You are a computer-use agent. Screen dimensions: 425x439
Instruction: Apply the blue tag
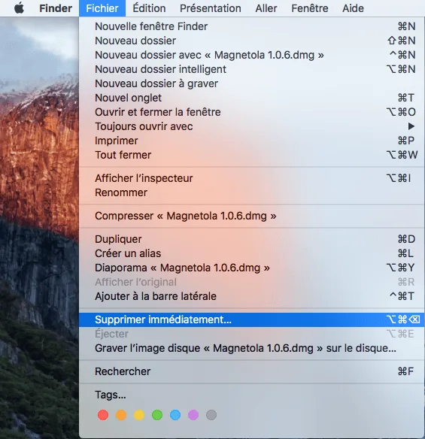click(x=175, y=415)
